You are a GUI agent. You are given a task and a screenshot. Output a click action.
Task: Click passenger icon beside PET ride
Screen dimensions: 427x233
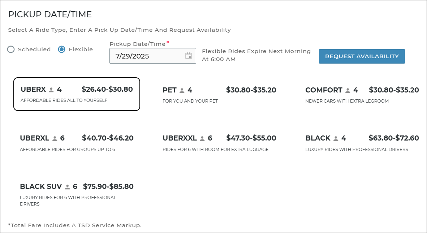[182, 90]
